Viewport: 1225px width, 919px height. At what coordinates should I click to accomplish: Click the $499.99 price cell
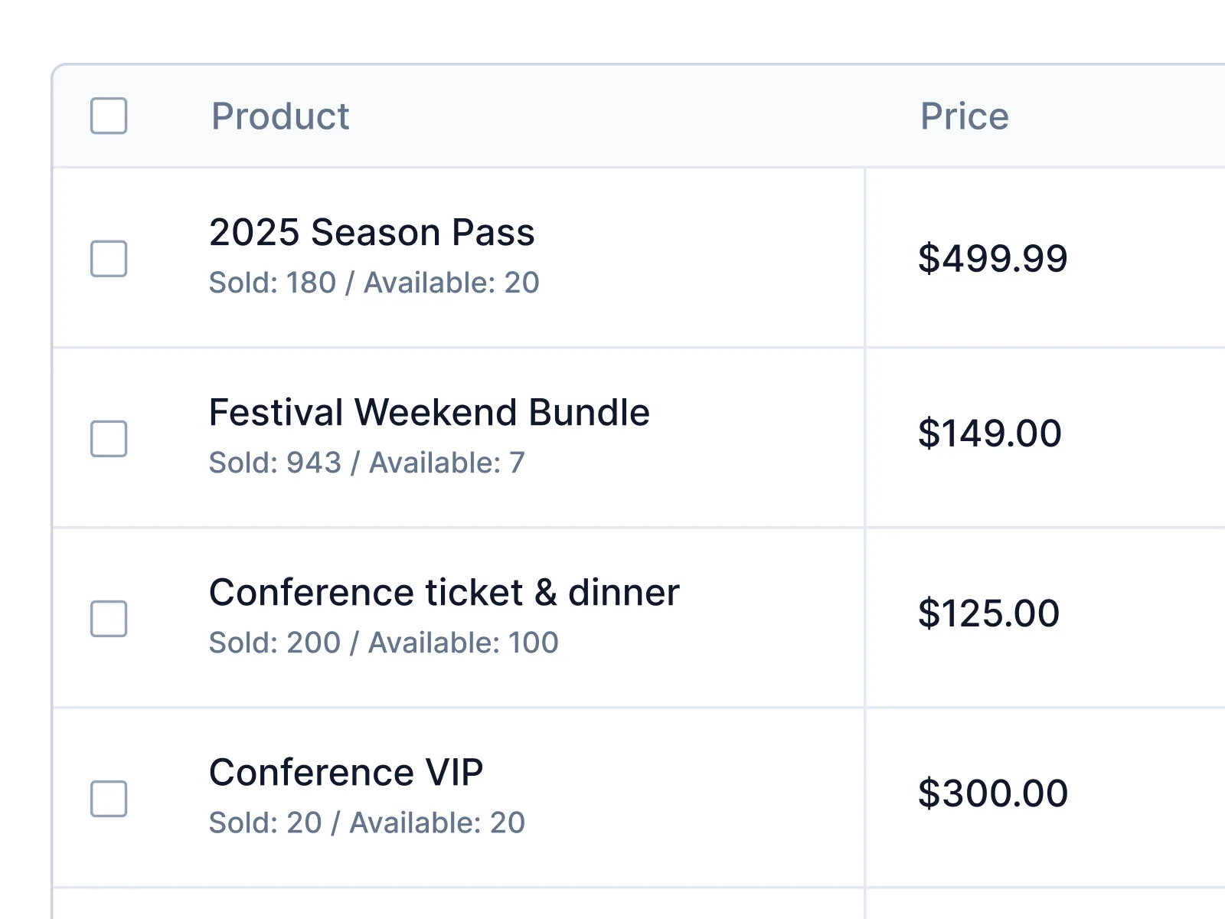pos(992,258)
